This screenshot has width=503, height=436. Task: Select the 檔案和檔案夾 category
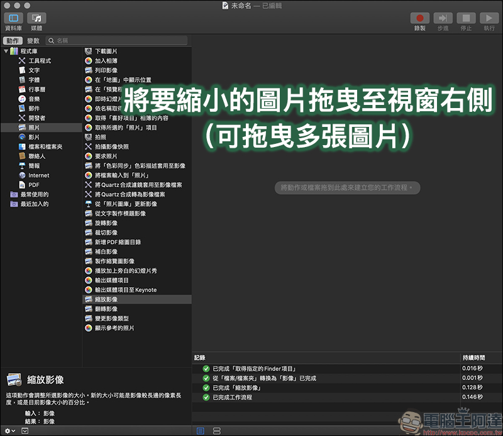click(x=45, y=147)
